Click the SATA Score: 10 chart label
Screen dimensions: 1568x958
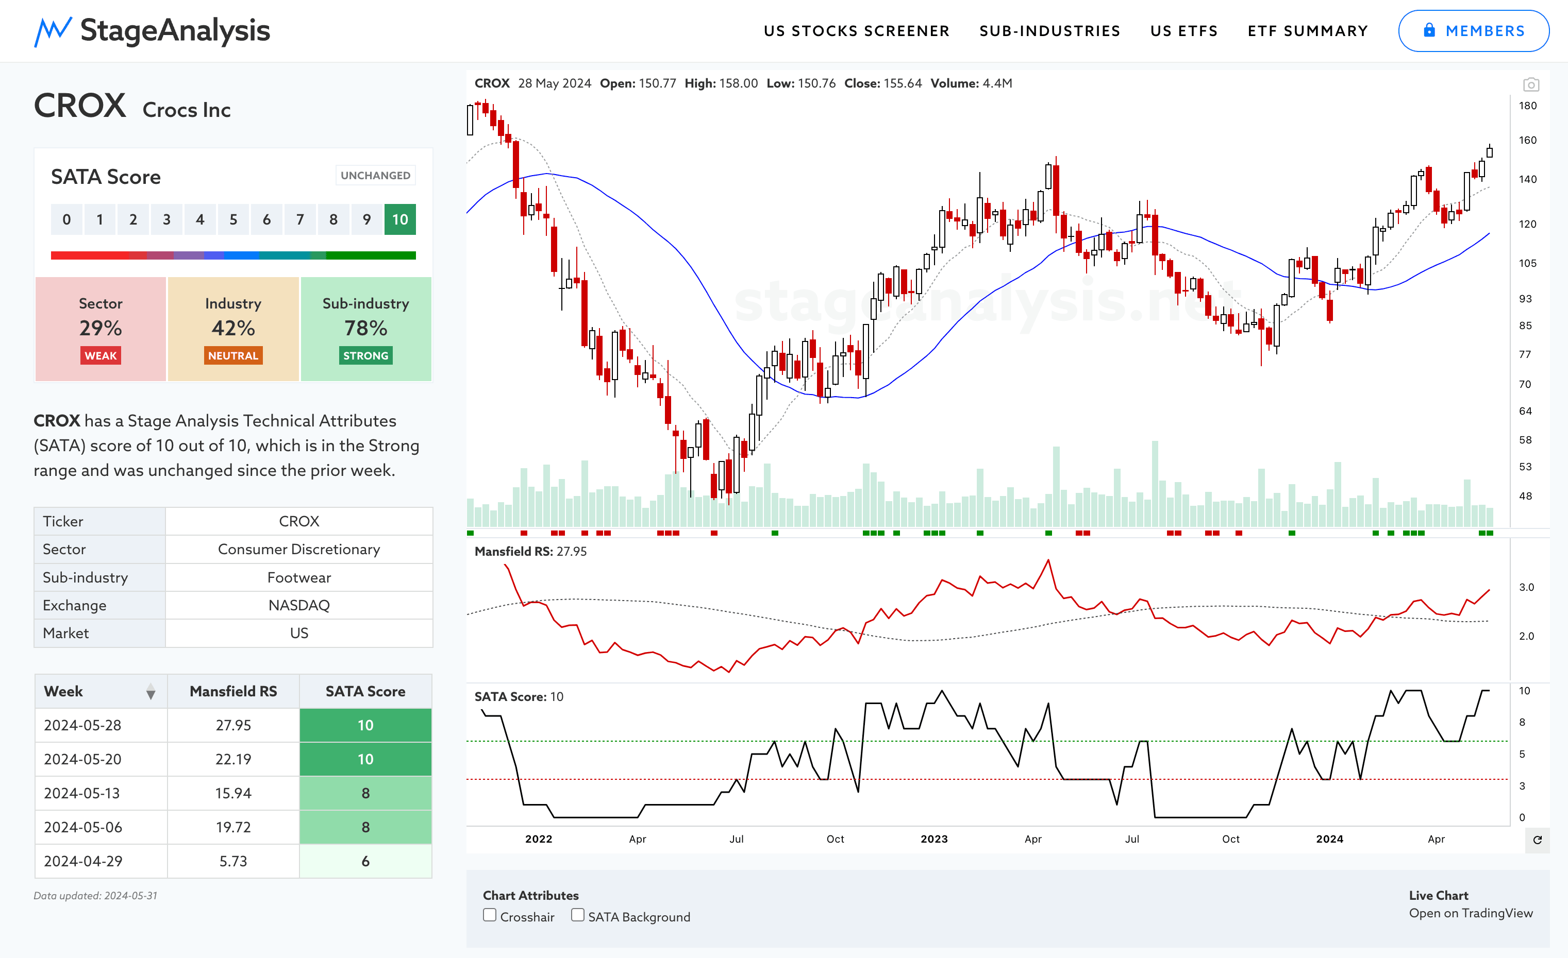click(x=519, y=697)
